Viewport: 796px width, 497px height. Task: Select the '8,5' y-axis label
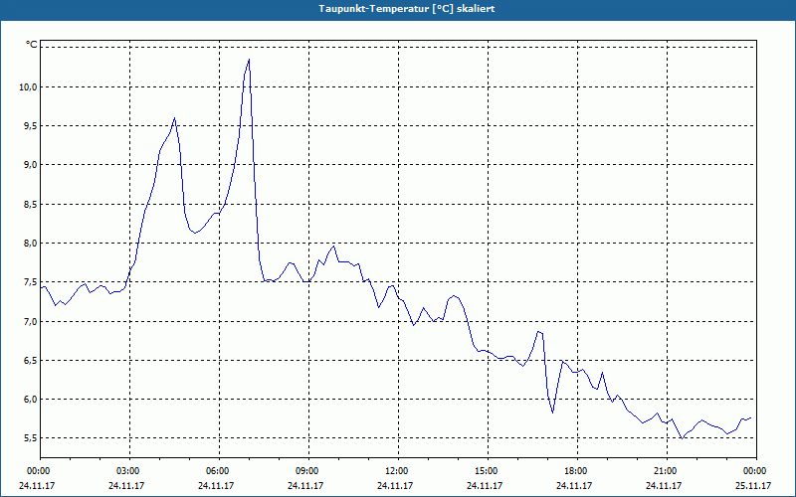point(31,205)
